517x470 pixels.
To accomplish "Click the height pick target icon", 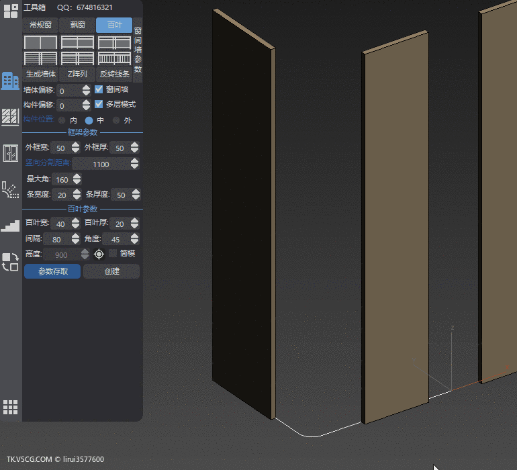I will (99, 254).
